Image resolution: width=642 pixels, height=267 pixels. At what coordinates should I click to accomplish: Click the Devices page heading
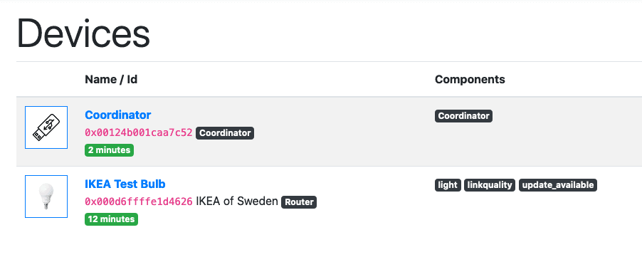pos(83,33)
